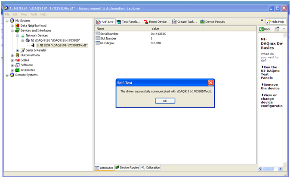Select the Historical Data icon
The width and height of the screenshot is (290, 177).
tap(17, 55)
